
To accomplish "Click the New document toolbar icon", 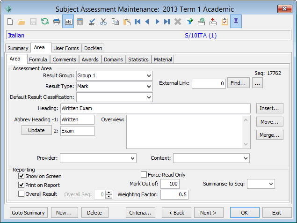I will [10, 22].
